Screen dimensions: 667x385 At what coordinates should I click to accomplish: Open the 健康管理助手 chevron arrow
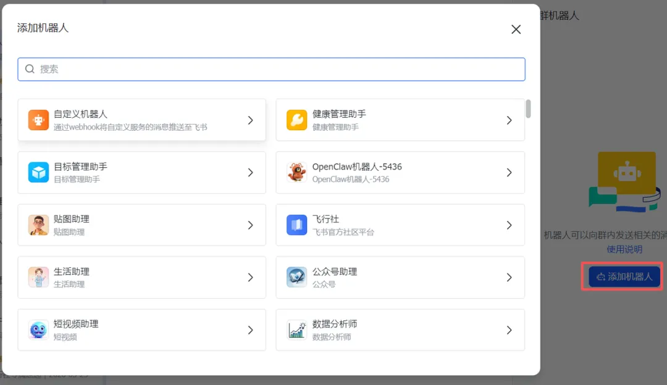[509, 120]
